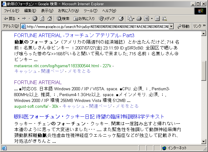Open the 表示(V) menu
208x152 pixels.
click(47, 11)
